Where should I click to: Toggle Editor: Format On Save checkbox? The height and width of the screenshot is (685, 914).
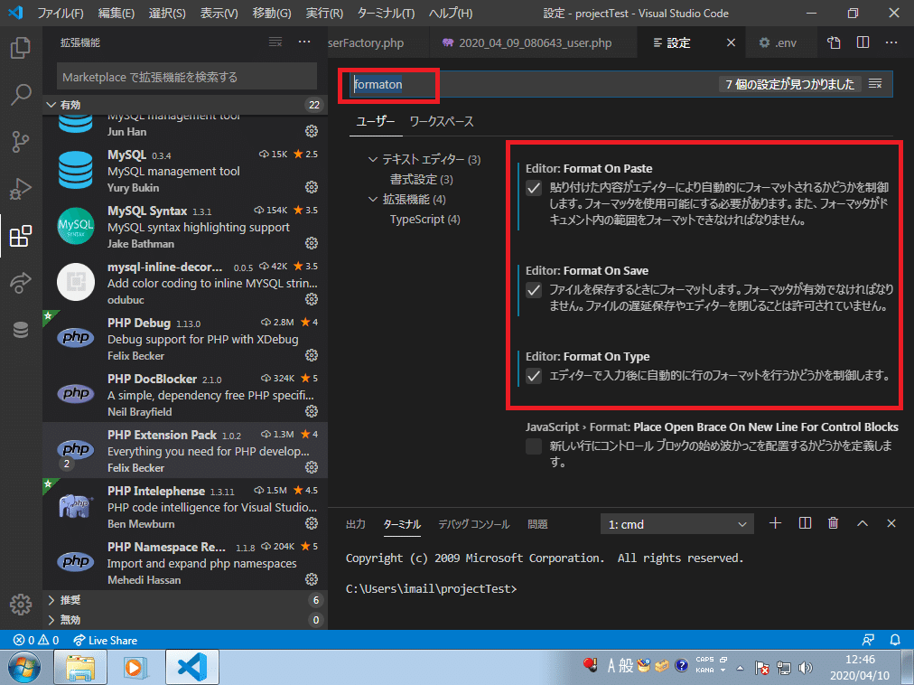click(534, 290)
